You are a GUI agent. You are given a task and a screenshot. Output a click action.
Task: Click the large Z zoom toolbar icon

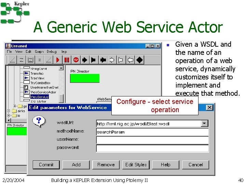[x=21, y=60]
